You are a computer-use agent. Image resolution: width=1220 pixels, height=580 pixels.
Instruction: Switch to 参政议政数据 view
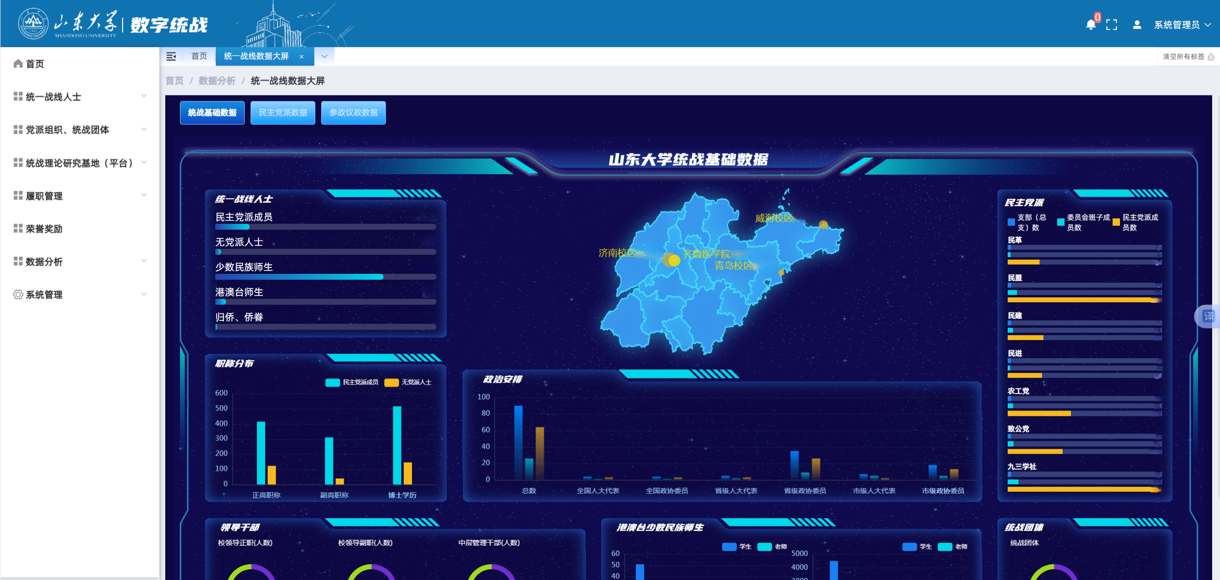pyautogui.click(x=354, y=113)
